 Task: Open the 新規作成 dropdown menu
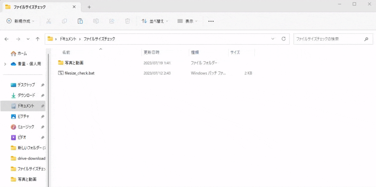pyautogui.click(x=21, y=21)
